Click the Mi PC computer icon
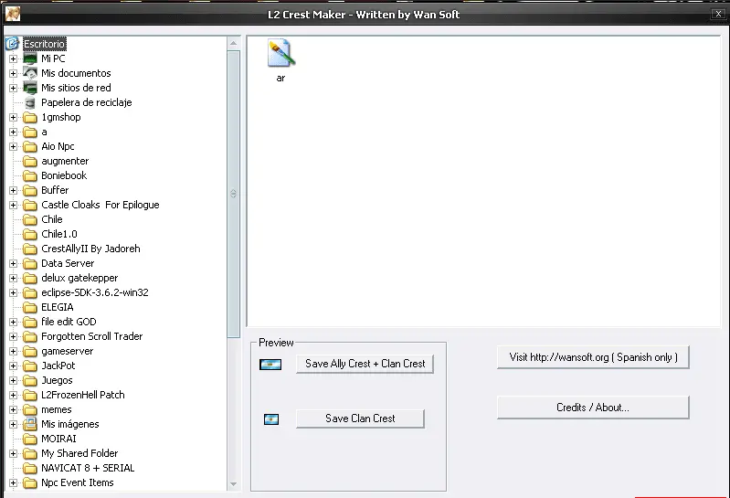 click(30, 58)
